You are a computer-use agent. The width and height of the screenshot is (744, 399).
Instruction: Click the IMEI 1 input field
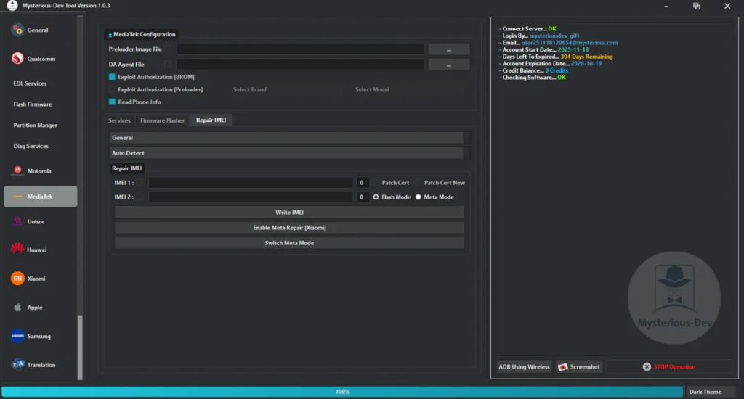click(x=251, y=183)
